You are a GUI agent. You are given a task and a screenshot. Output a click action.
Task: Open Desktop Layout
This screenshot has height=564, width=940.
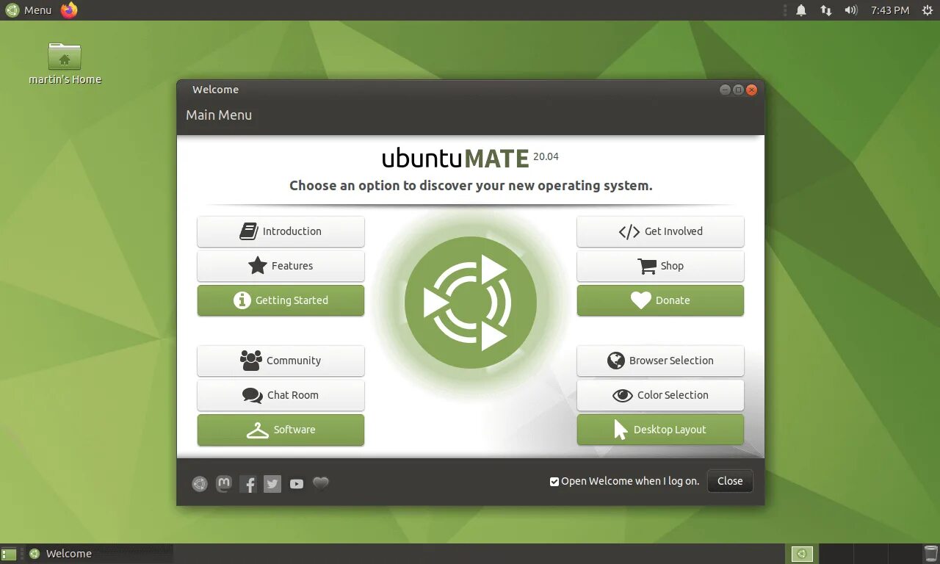[x=660, y=430]
